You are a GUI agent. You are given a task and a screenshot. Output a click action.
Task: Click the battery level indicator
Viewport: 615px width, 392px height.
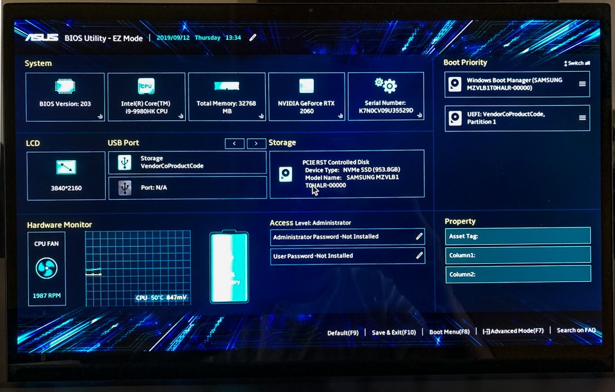[229, 266]
